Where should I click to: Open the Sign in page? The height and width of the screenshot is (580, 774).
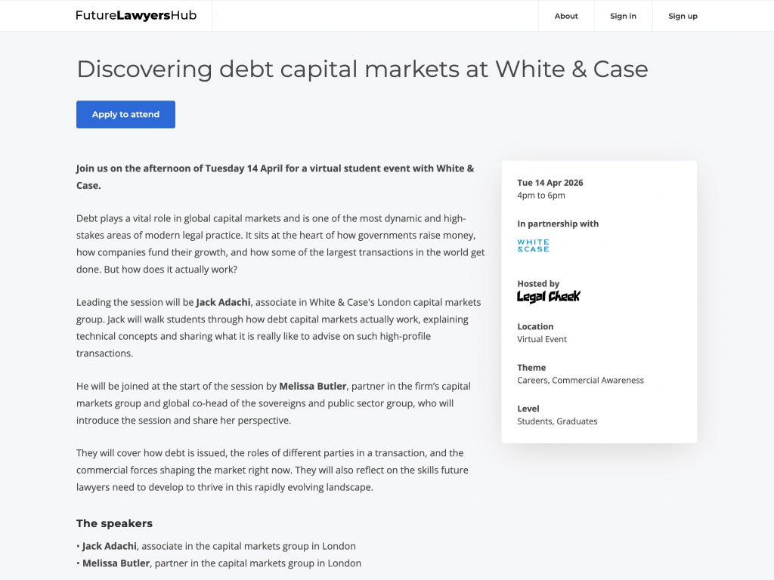click(623, 16)
